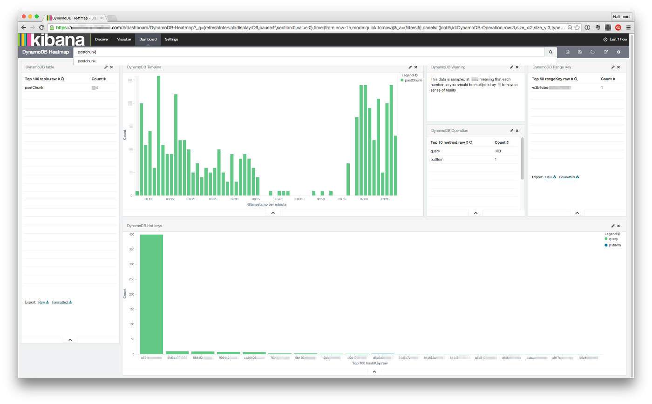The image size is (652, 404).
Task: Open the Visualize tab
Action: pyautogui.click(x=123, y=39)
